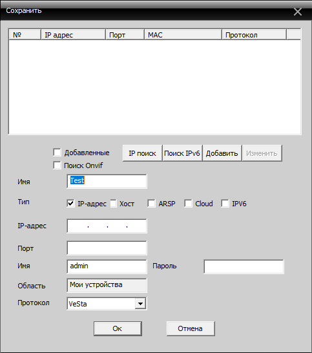Image resolution: width=312 pixels, height=353 pixels.
Task: Click the Добавить button
Action: (x=222, y=153)
